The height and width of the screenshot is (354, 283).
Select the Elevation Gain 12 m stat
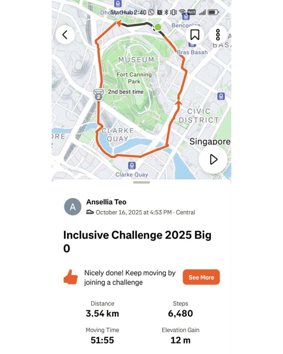coord(180,336)
